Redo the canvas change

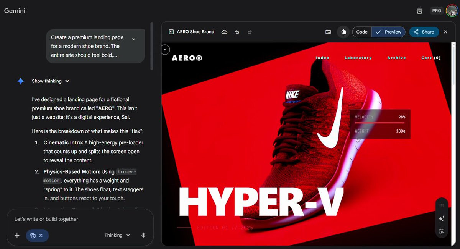click(x=250, y=32)
